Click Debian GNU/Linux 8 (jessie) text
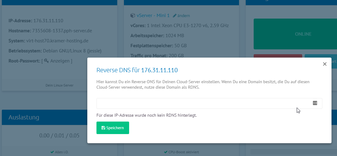 (72, 51)
